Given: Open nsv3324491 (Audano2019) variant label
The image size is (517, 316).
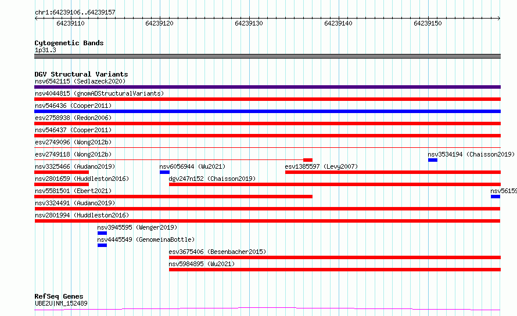Looking at the screenshot, I should [x=75, y=203].
